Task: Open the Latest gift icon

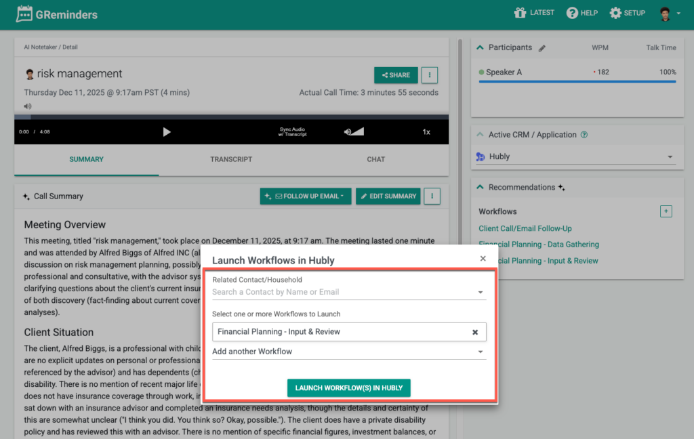Action: pyautogui.click(x=520, y=13)
